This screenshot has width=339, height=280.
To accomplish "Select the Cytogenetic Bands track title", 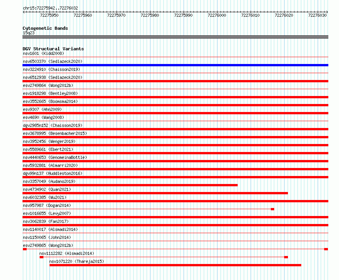I will click(x=45, y=28).
